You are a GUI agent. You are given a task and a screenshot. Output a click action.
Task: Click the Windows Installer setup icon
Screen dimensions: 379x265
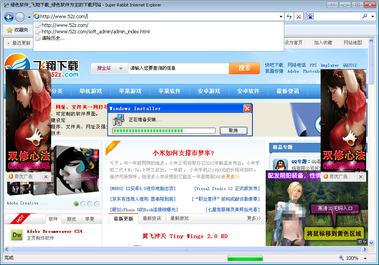coord(118,120)
